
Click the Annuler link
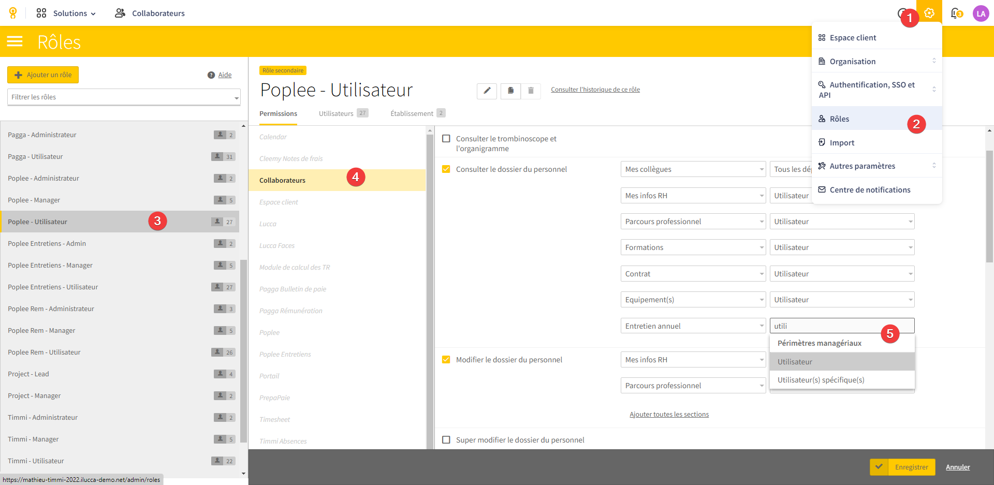point(958,467)
